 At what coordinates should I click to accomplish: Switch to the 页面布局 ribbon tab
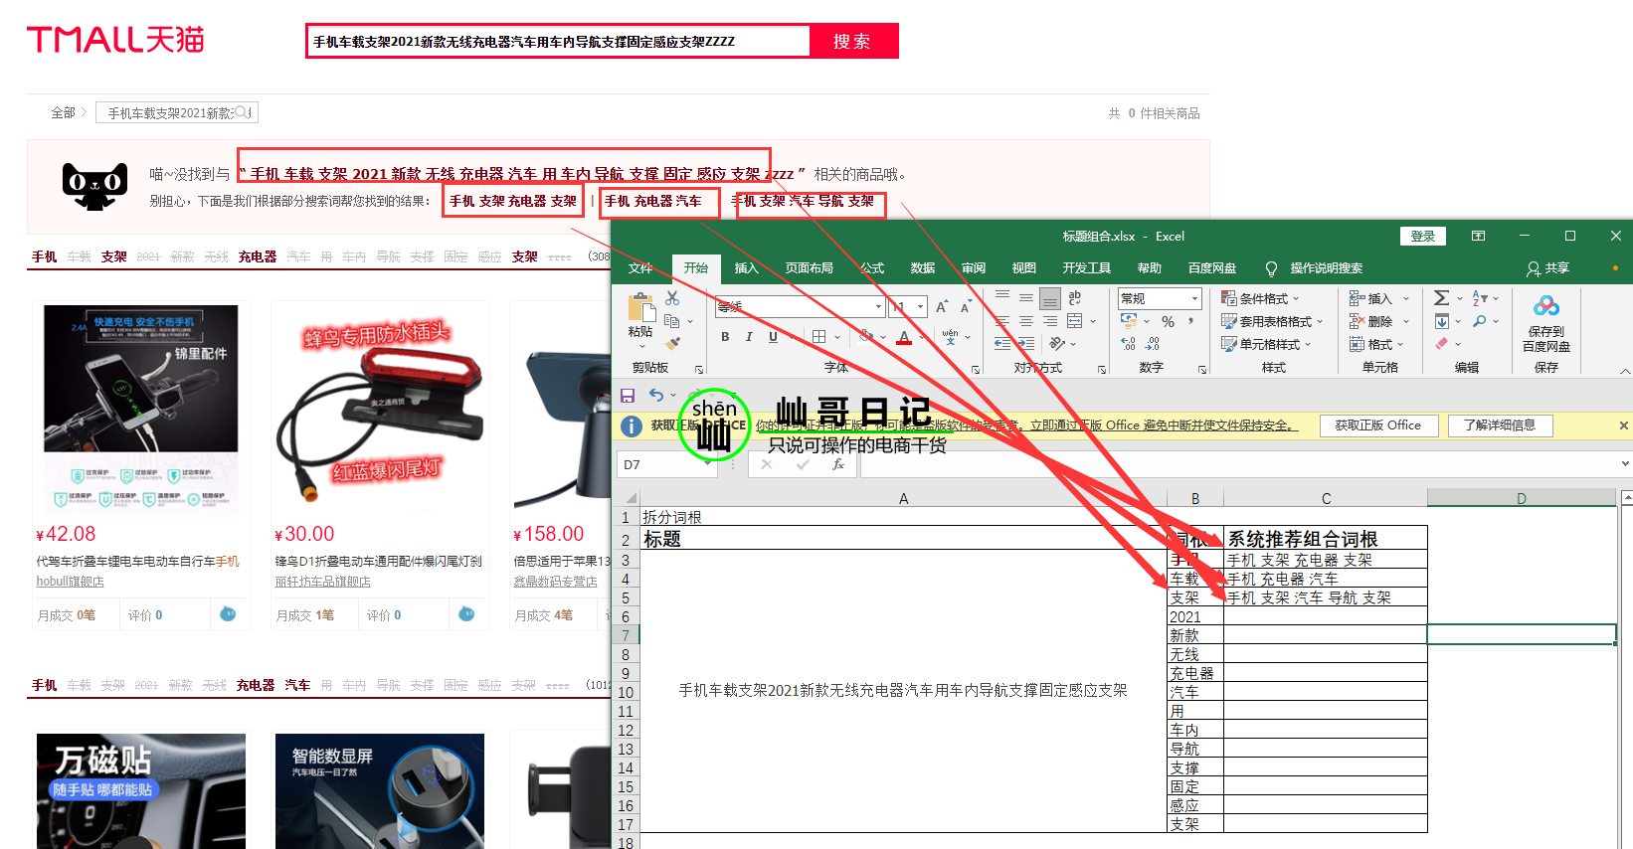809,268
